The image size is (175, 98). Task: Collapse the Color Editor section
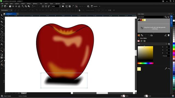139,38
